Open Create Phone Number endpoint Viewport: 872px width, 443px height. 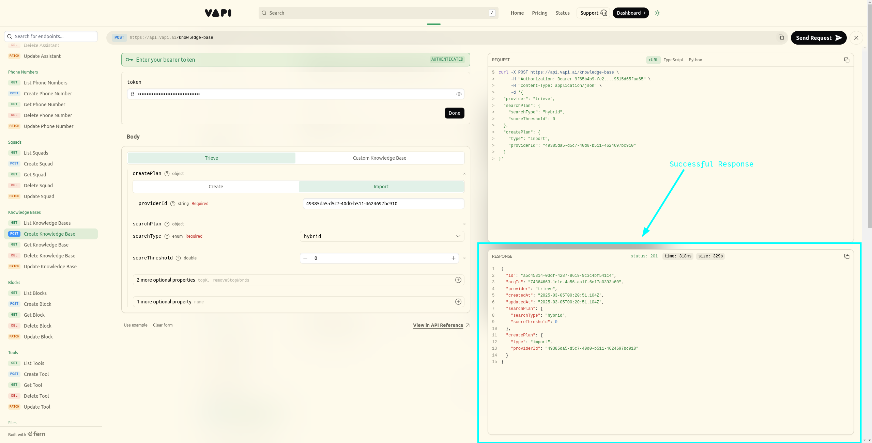pos(51,94)
